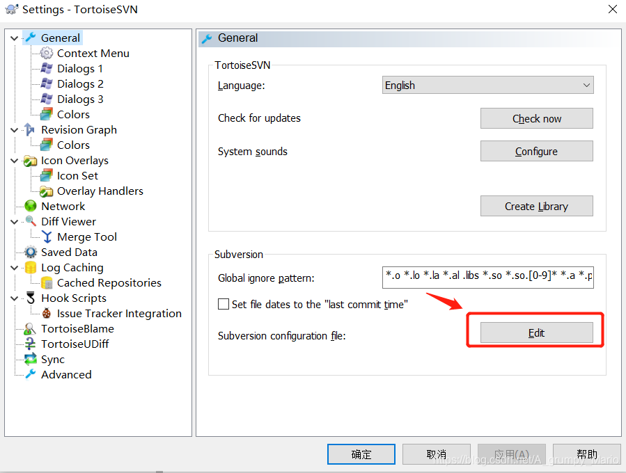The image size is (626, 473).
Task: Click the Create Library button
Action: click(x=537, y=206)
